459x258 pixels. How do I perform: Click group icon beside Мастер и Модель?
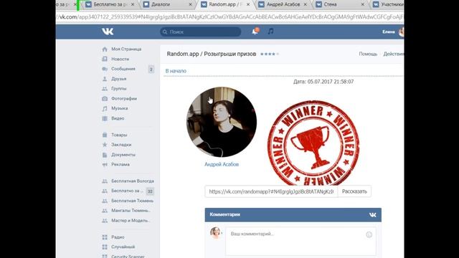(105, 221)
